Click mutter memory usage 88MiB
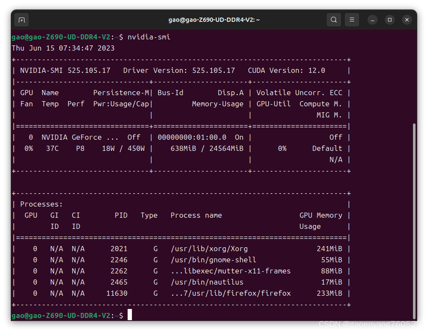The height and width of the screenshot is (333, 428). click(331, 271)
